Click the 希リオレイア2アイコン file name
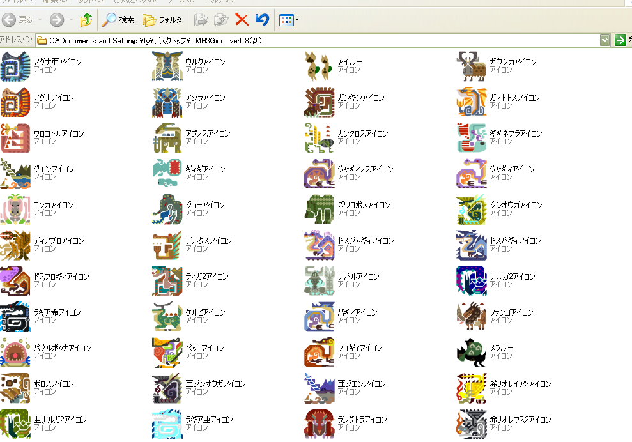The width and height of the screenshot is (632, 442). pos(520,384)
